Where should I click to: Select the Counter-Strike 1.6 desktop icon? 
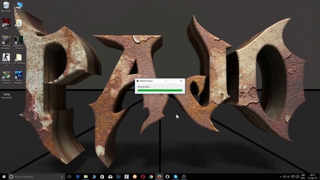click(x=6, y=59)
